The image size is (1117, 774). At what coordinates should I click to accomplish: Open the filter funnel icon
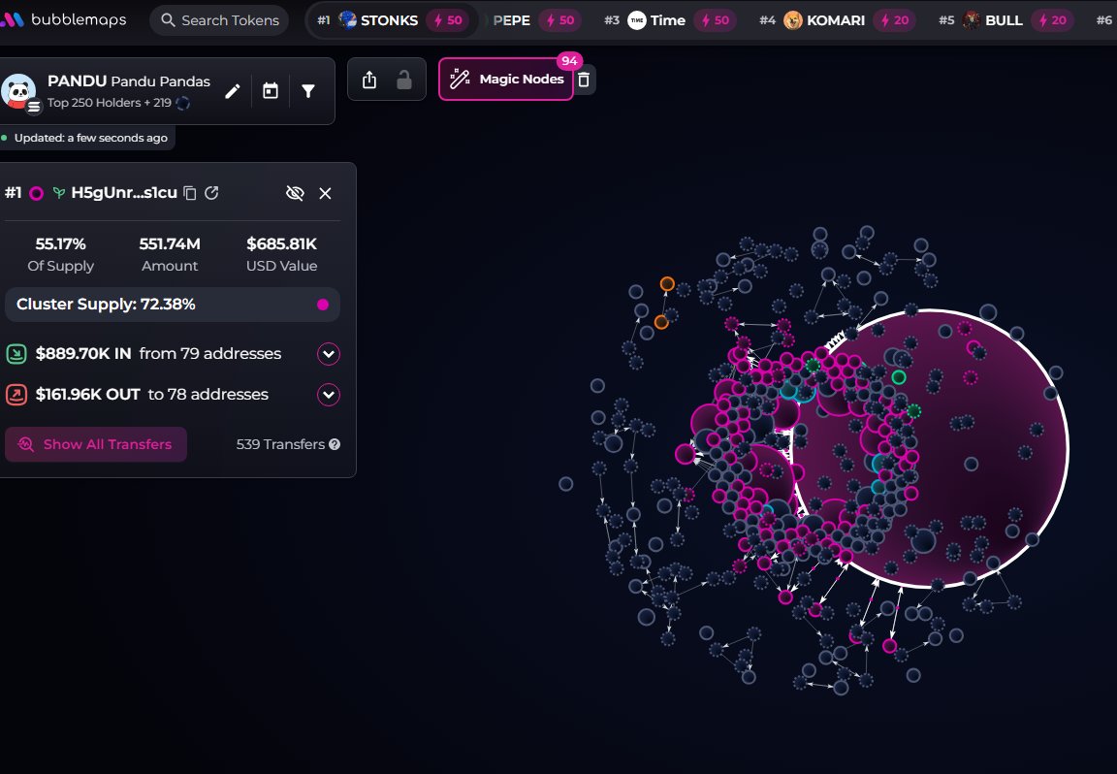pos(308,91)
